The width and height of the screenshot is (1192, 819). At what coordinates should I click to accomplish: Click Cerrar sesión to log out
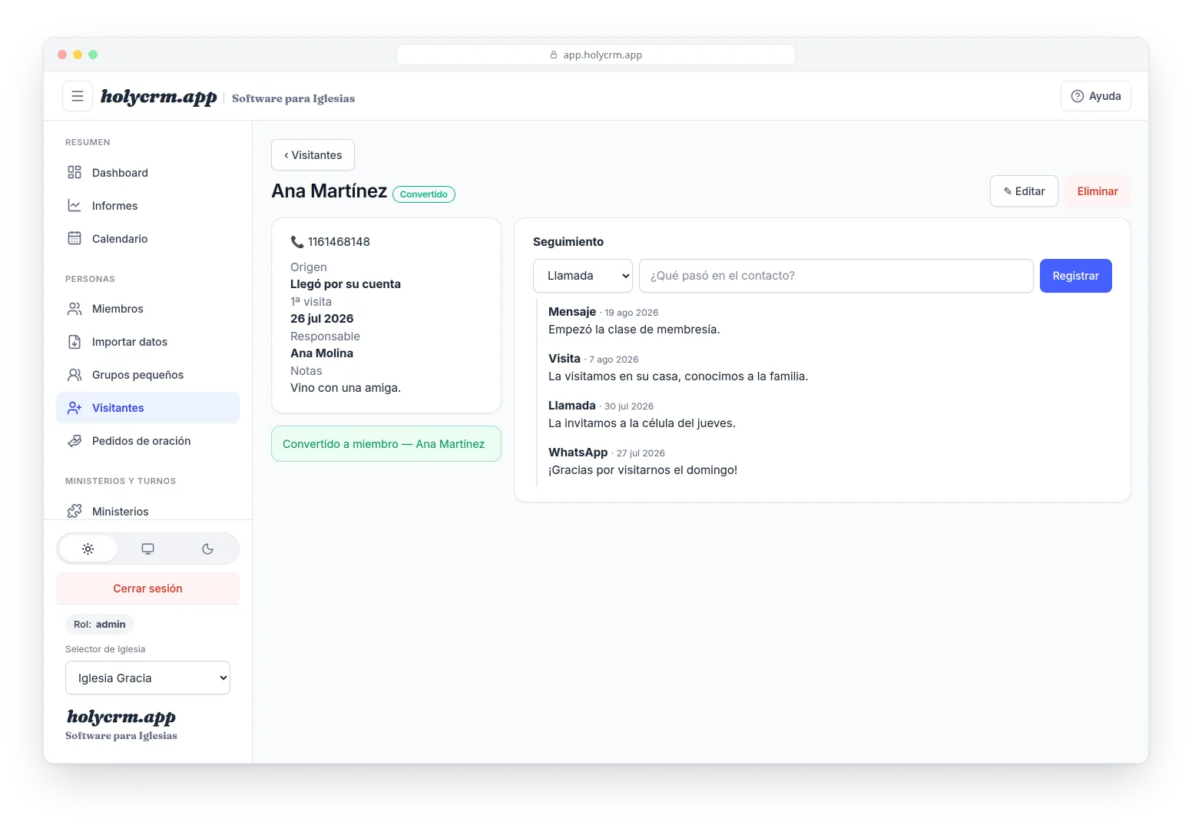tap(147, 588)
